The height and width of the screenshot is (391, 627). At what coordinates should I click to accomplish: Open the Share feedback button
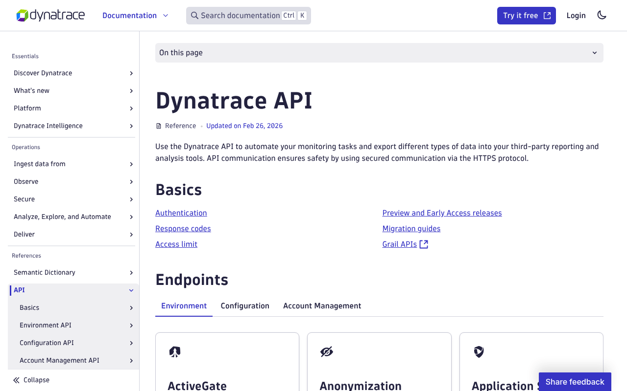click(x=575, y=382)
